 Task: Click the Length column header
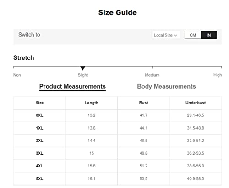(92, 103)
